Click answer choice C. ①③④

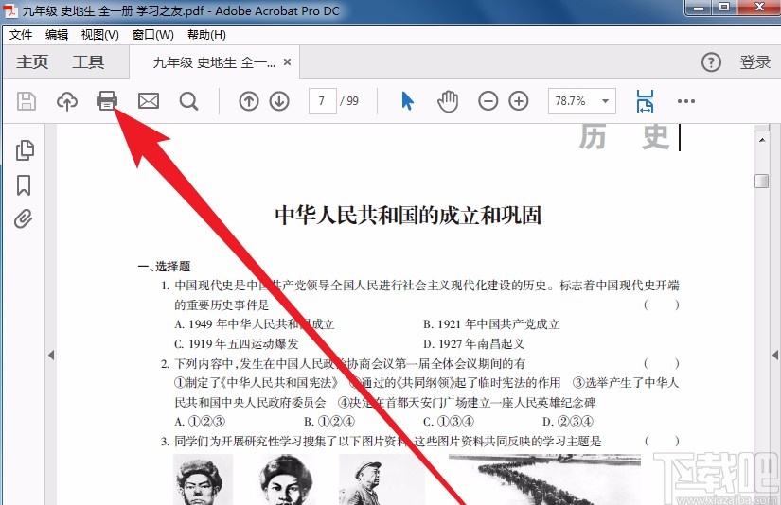[449, 422]
